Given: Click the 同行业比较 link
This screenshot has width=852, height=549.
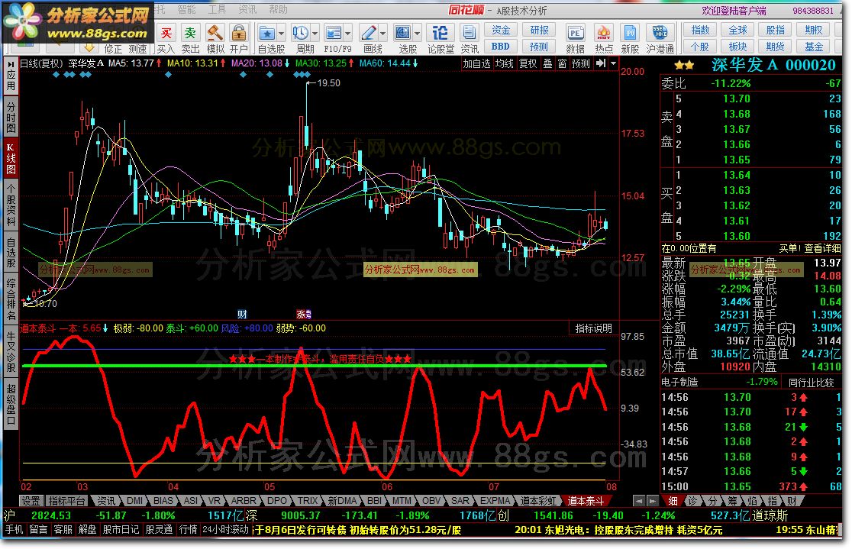Looking at the screenshot, I should (x=812, y=382).
